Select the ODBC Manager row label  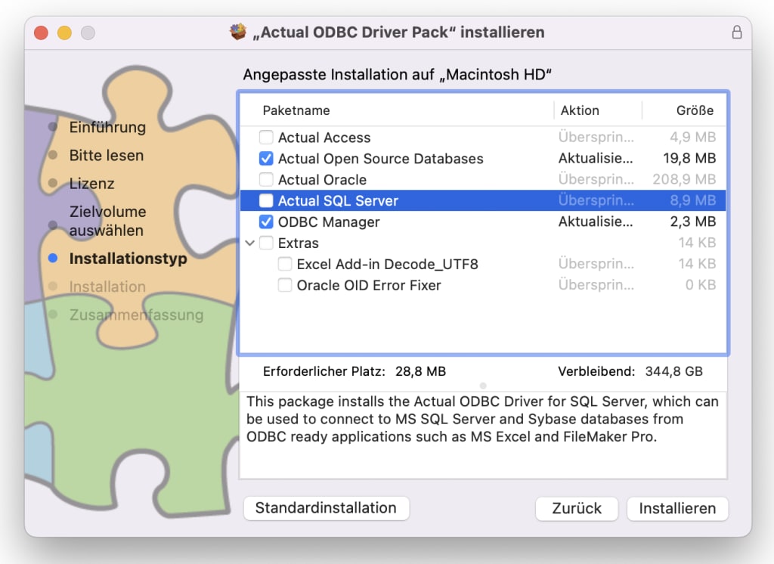(x=329, y=222)
